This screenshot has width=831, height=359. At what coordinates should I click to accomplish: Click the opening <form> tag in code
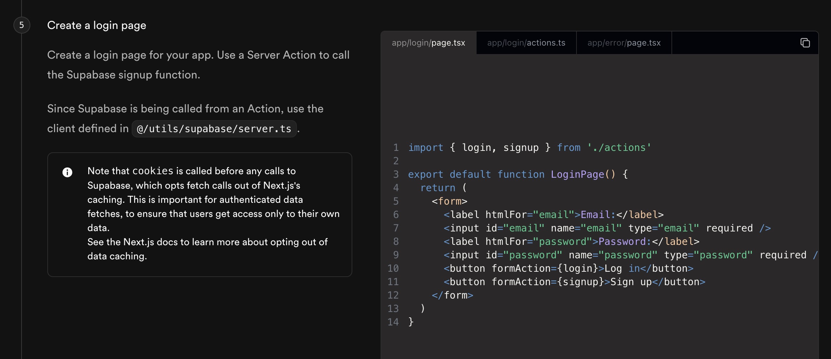tap(449, 201)
